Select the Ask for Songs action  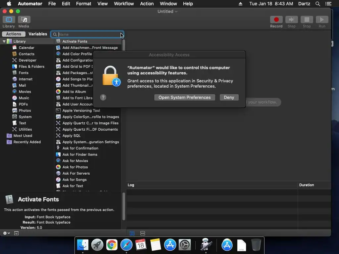87,180
